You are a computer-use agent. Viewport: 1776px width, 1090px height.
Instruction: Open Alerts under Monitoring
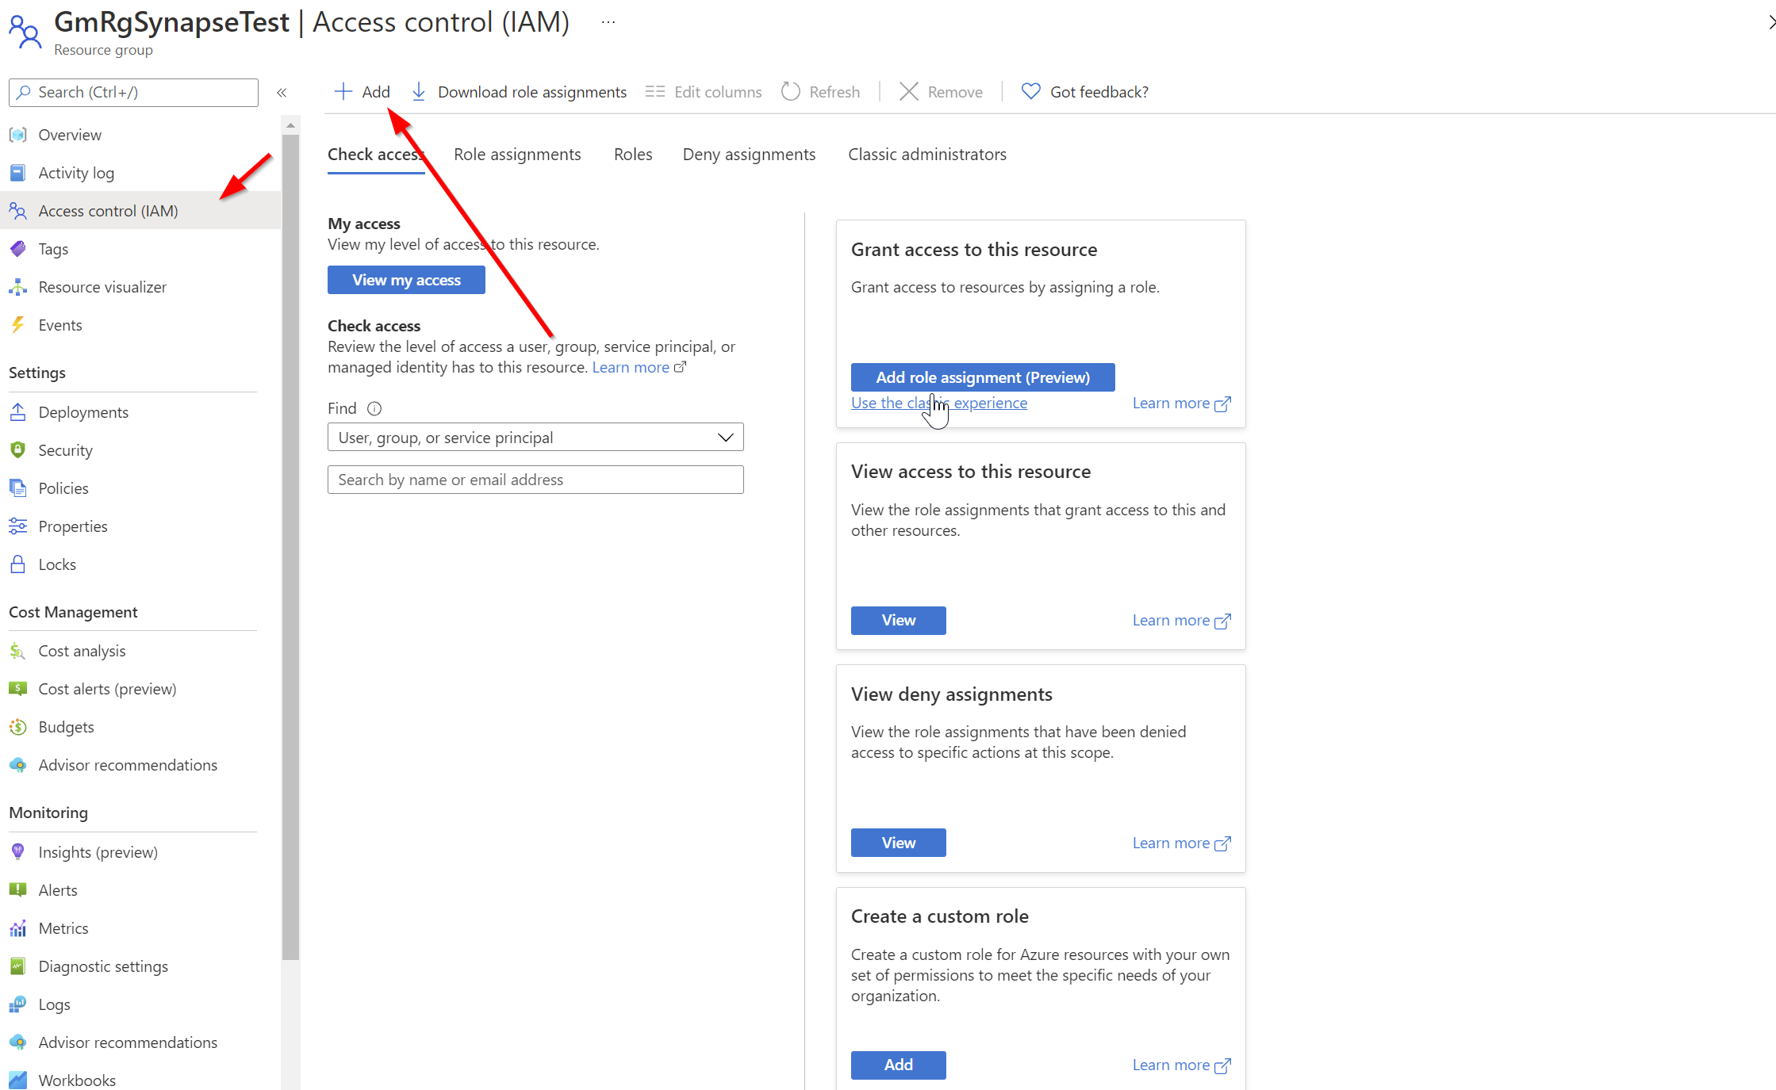pyautogui.click(x=140, y=890)
